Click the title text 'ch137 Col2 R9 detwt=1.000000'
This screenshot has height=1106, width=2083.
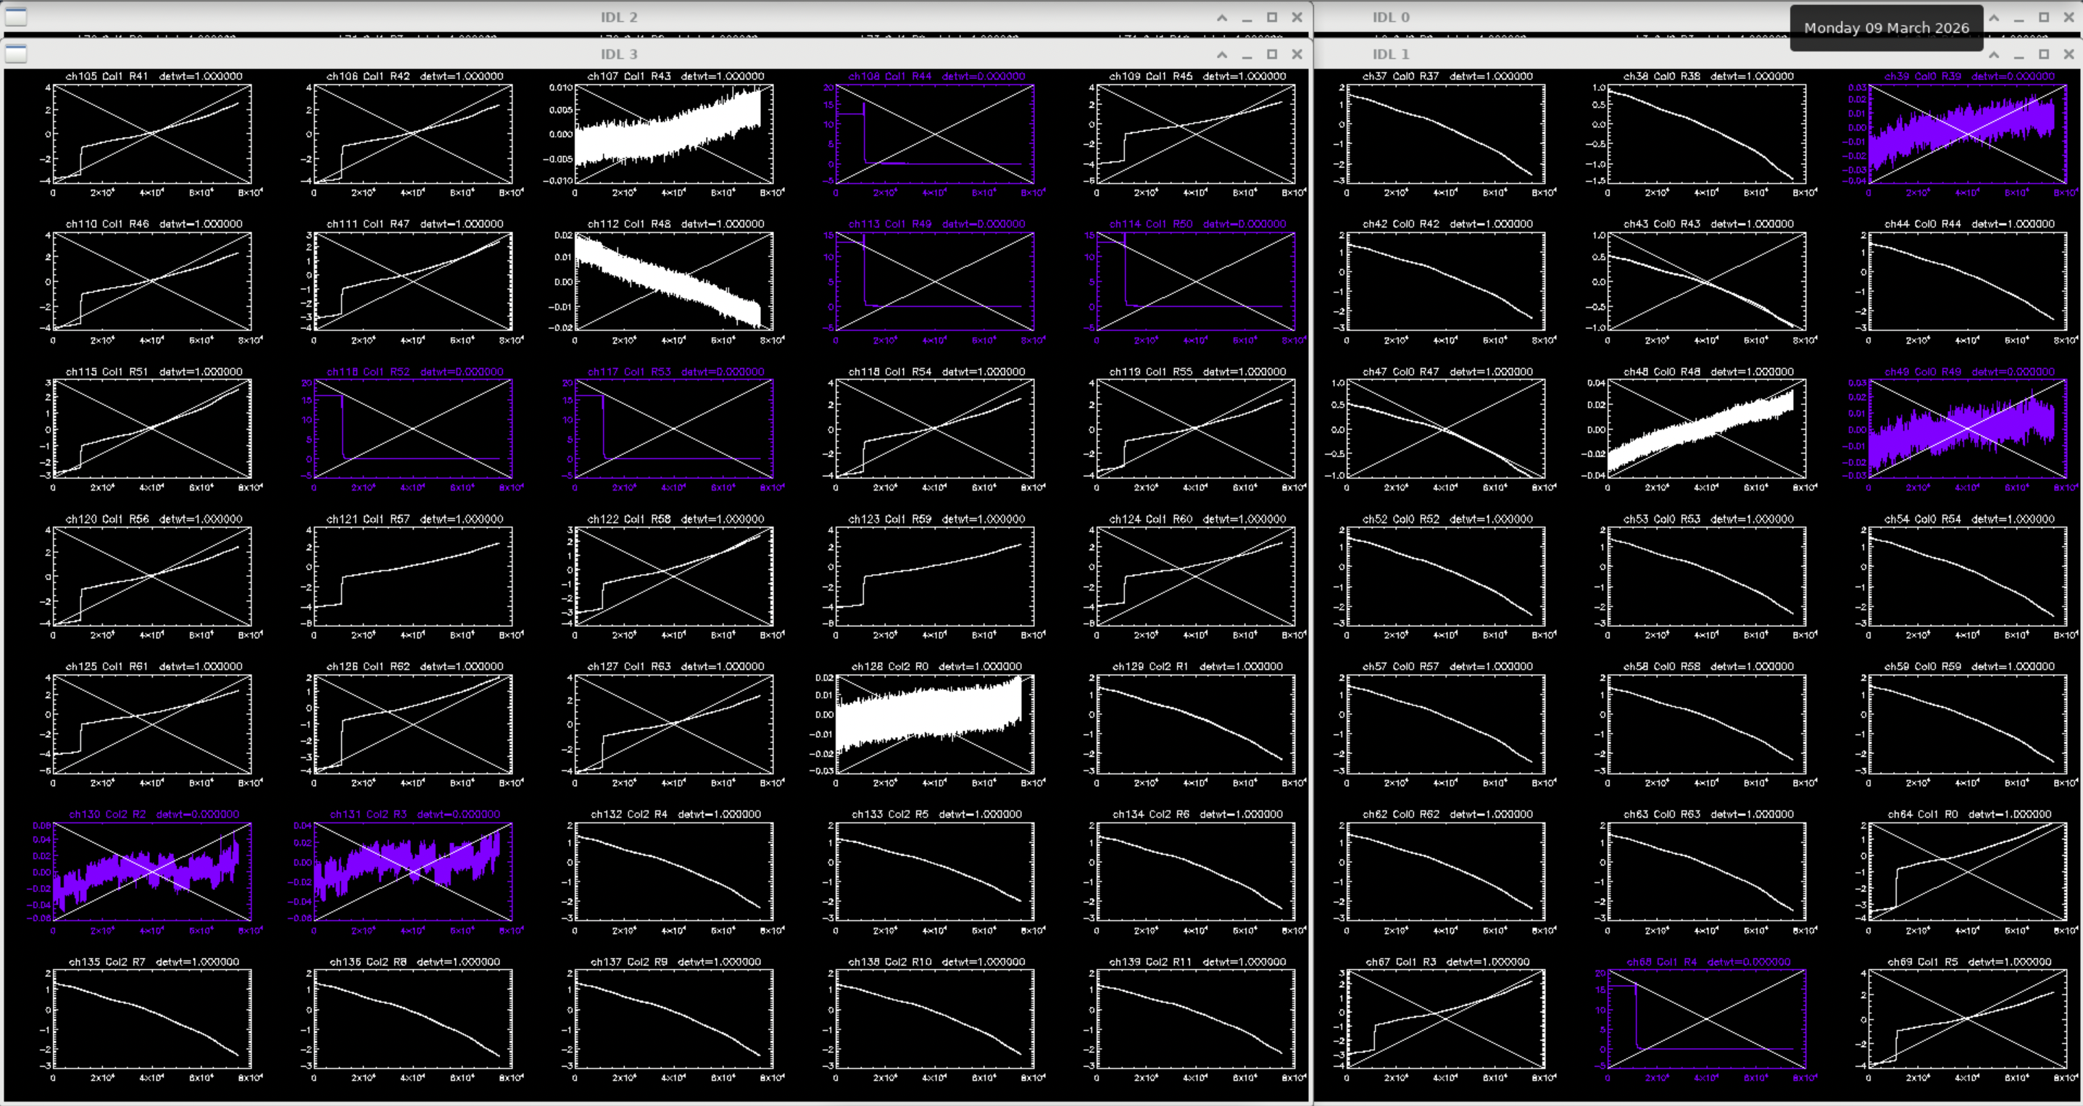pyautogui.click(x=675, y=962)
